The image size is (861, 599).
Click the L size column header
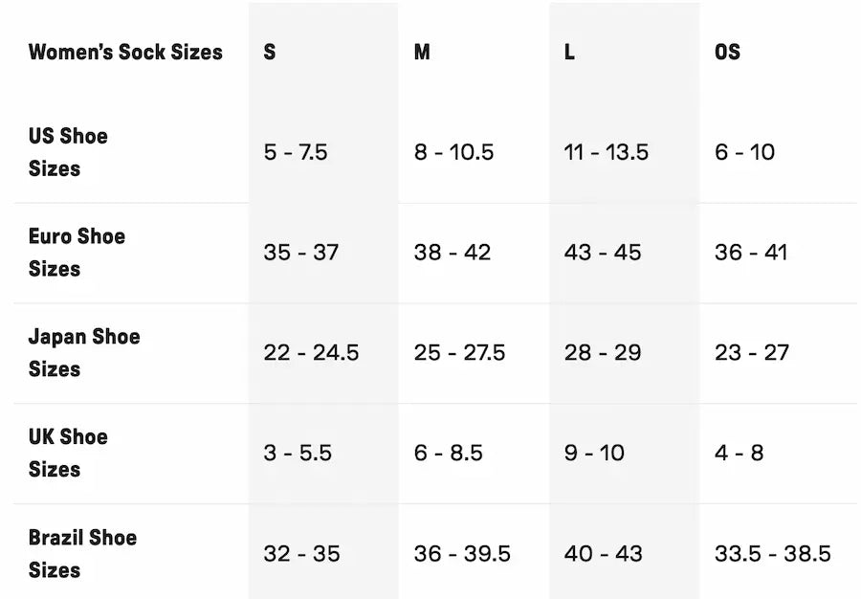(x=569, y=52)
